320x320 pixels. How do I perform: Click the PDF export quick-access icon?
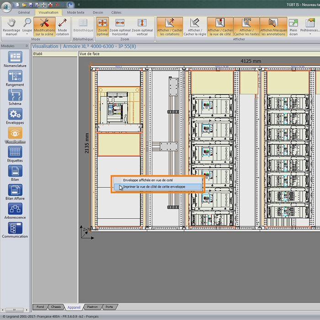pos(57,5)
